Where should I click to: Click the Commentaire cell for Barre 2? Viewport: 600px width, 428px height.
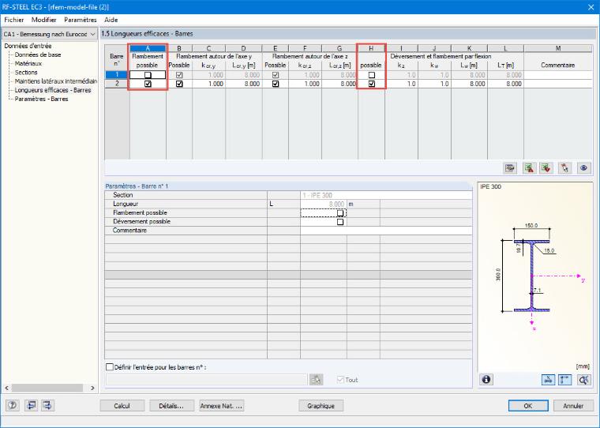tap(557, 84)
